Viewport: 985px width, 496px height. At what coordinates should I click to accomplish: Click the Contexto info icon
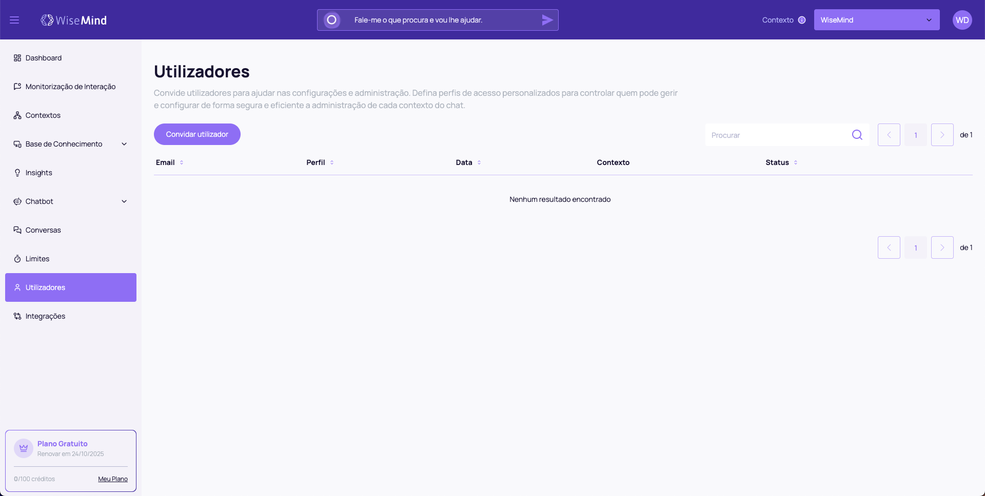[802, 20]
